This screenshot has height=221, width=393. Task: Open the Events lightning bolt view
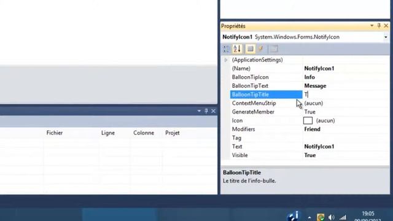(261, 49)
